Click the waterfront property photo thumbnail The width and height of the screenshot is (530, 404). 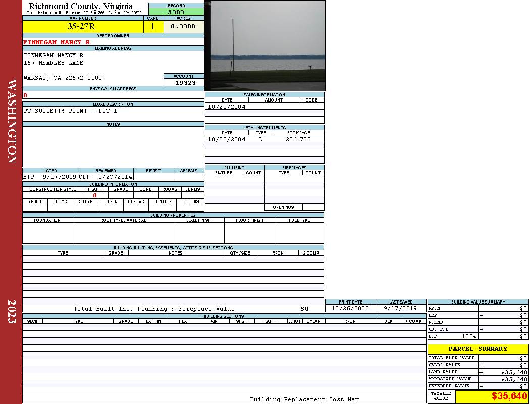pos(264,45)
